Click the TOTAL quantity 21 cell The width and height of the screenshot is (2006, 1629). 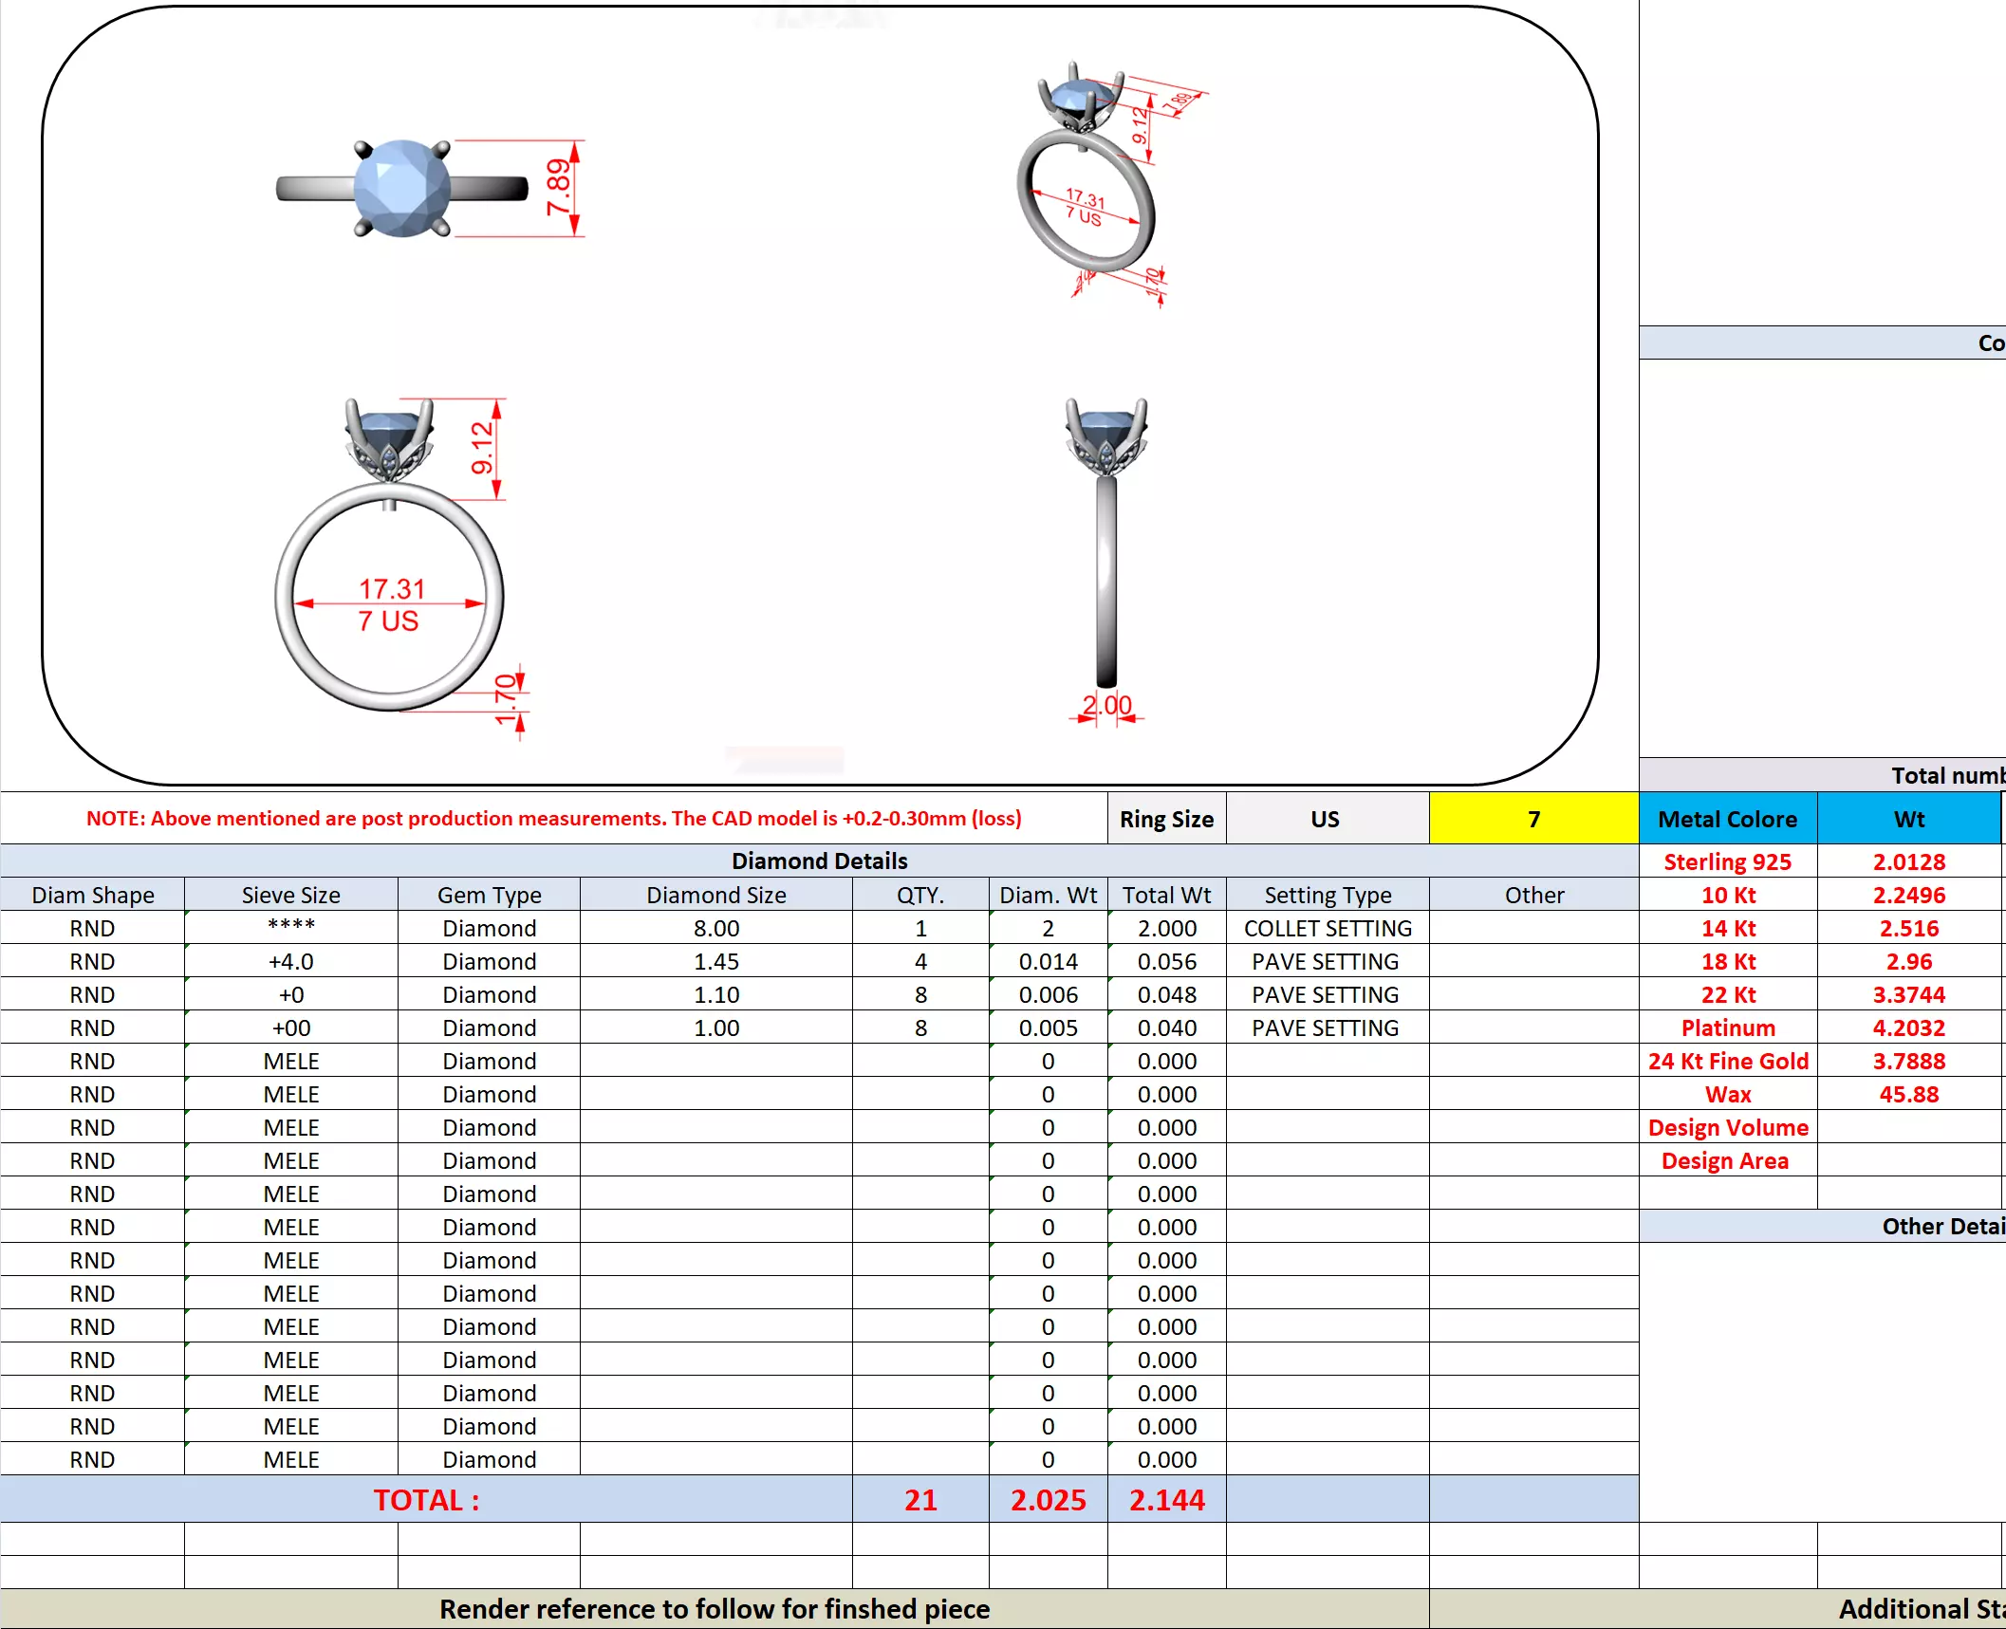919,1500
